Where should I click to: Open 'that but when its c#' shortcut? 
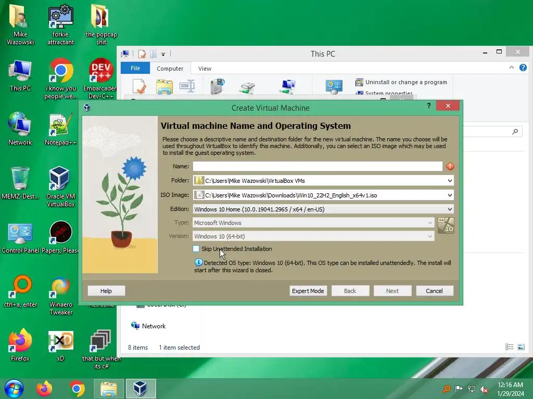101,349
